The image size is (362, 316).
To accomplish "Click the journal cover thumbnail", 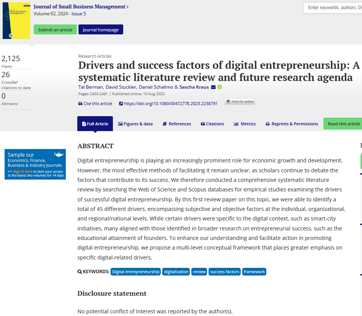I will coord(16,21).
